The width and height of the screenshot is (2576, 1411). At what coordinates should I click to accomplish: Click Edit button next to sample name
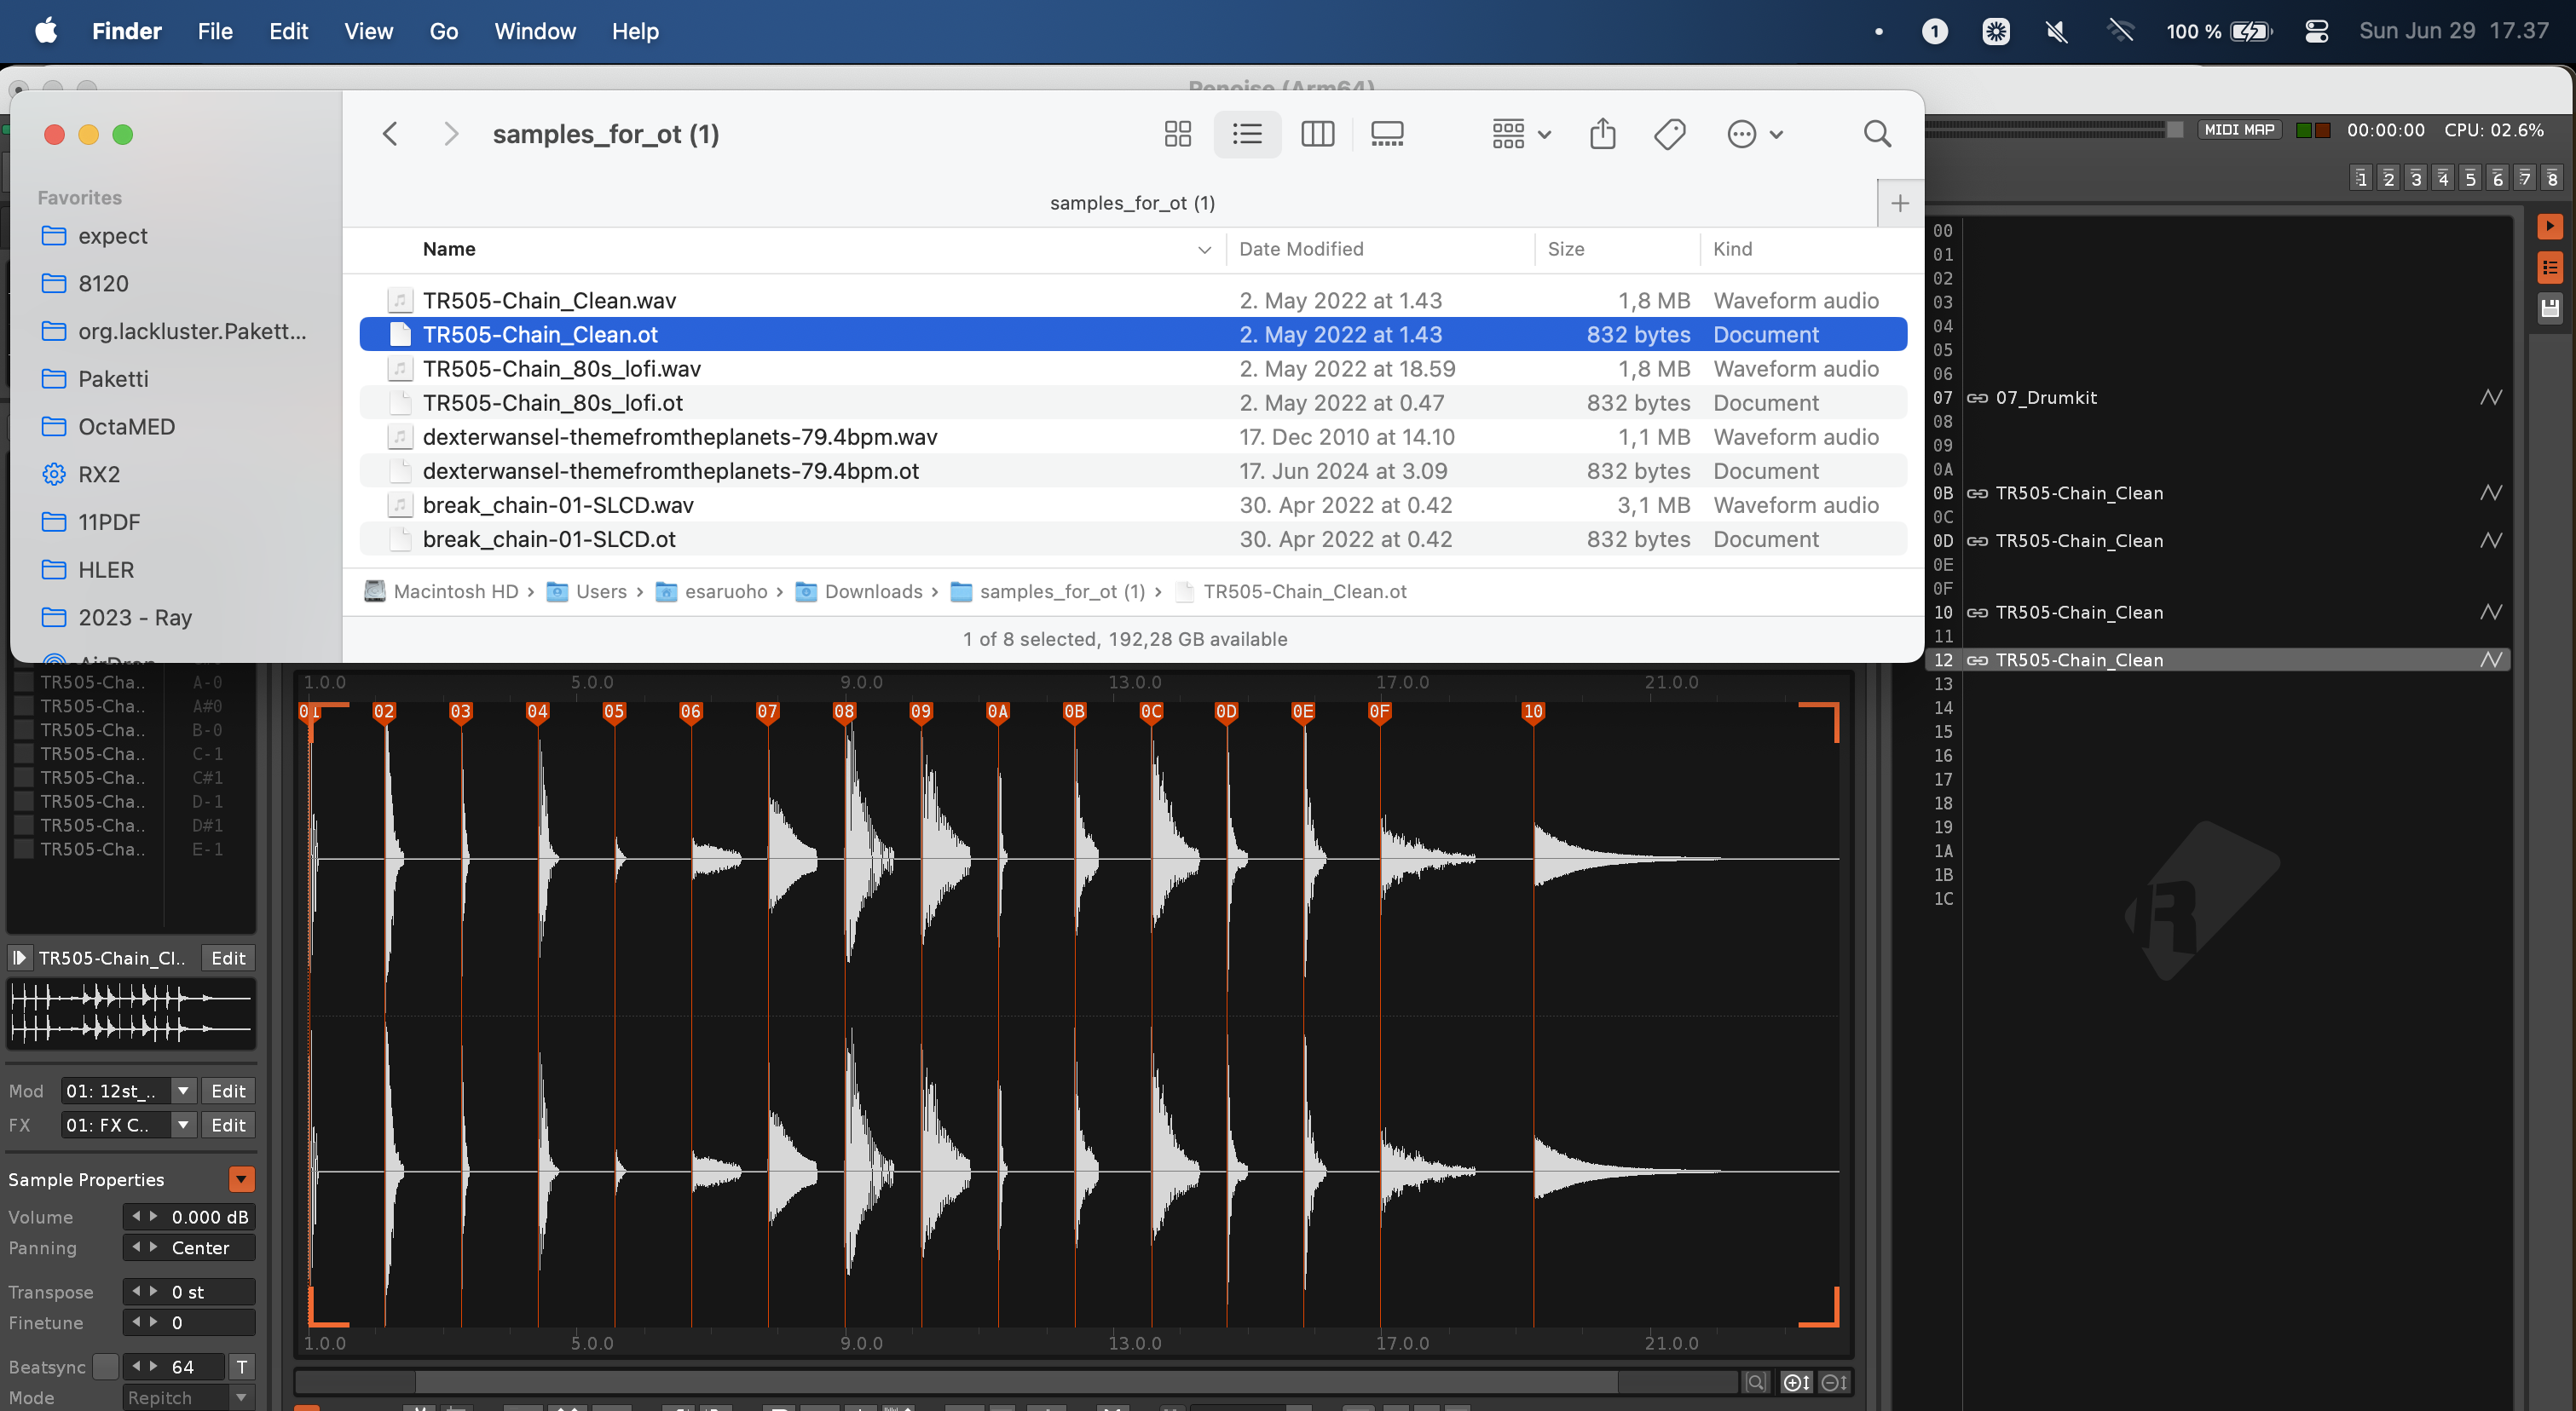[x=228, y=958]
